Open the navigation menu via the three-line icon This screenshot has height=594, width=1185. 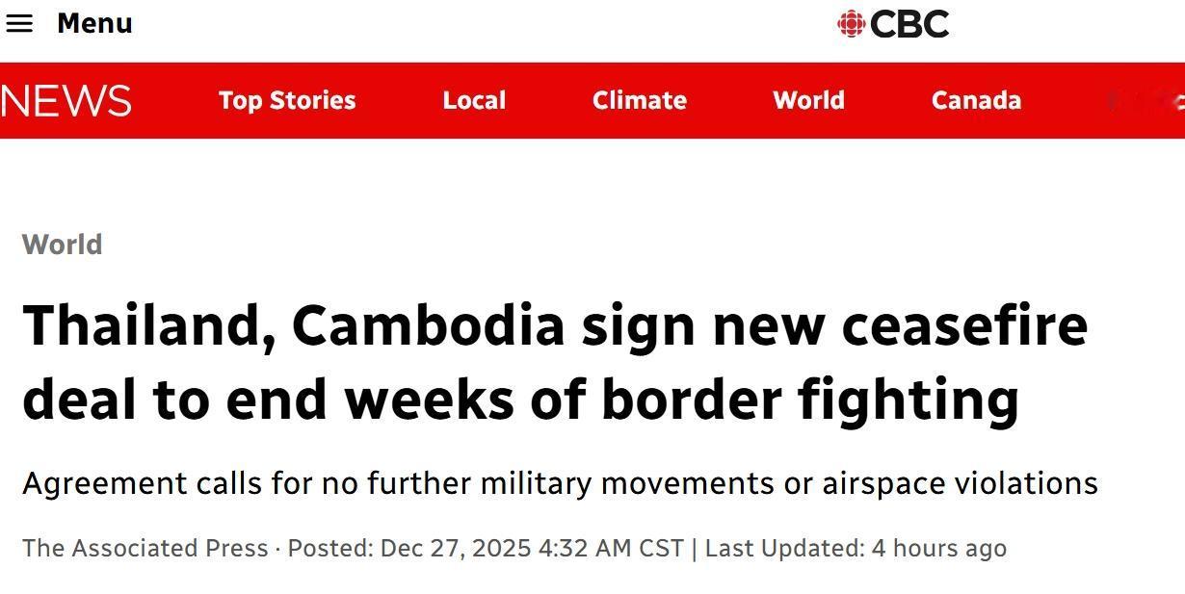click(x=20, y=23)
